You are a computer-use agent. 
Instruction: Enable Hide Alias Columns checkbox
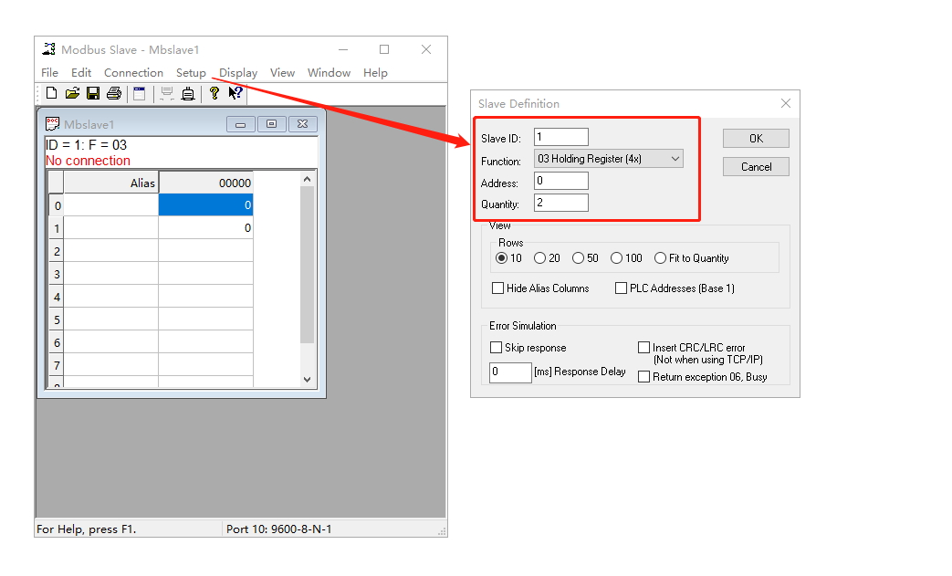pos(498,288)
